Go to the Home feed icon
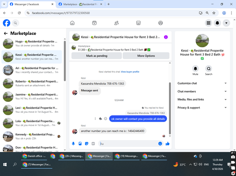 [72, 23]
